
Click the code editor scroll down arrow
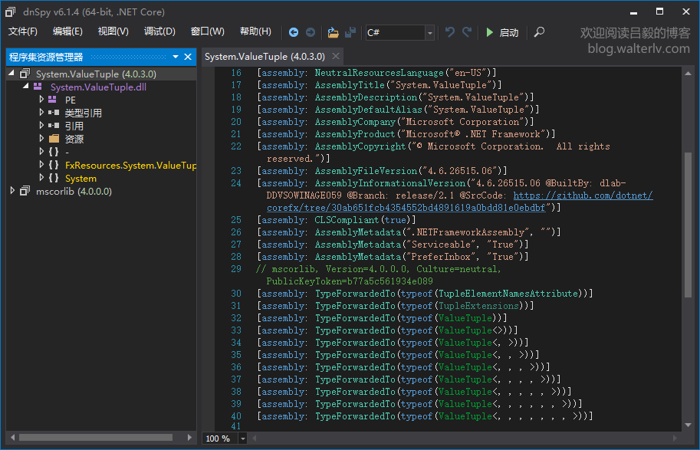(x=688, y=425)
